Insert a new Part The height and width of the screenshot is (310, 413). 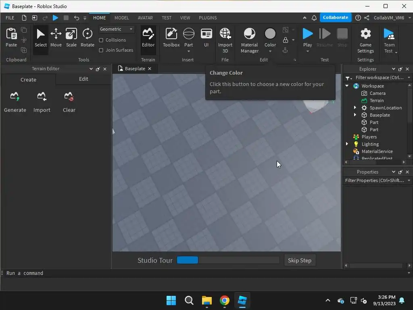click(189, 37)
